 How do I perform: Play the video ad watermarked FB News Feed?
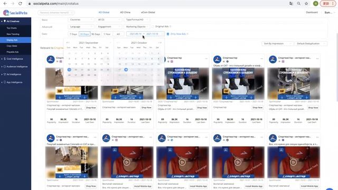coord(293,162)
